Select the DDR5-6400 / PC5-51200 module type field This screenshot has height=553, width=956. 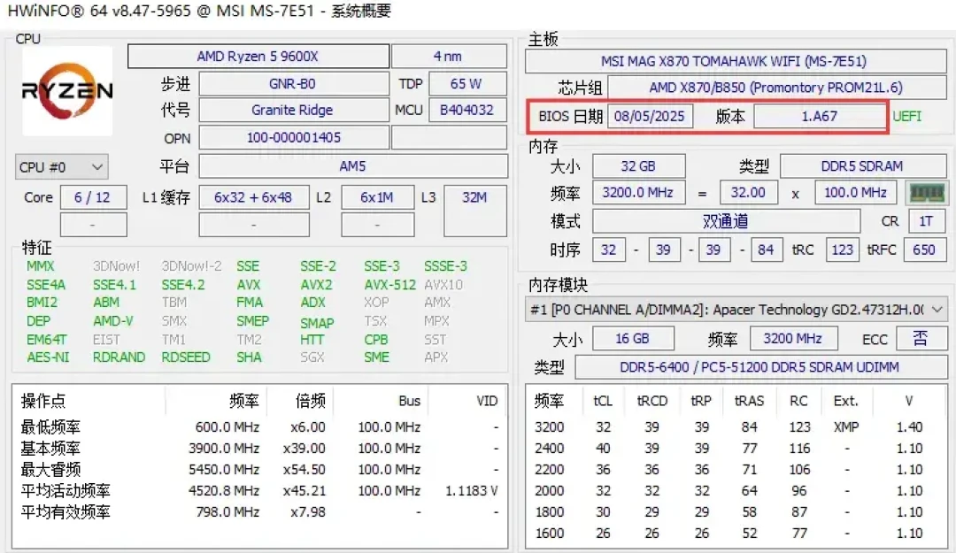(759, 366)
